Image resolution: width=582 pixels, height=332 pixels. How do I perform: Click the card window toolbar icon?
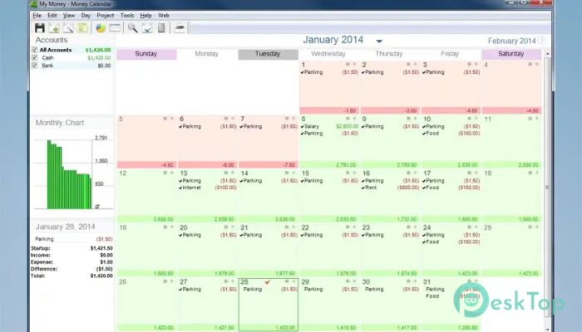click(x=115, y=27)
